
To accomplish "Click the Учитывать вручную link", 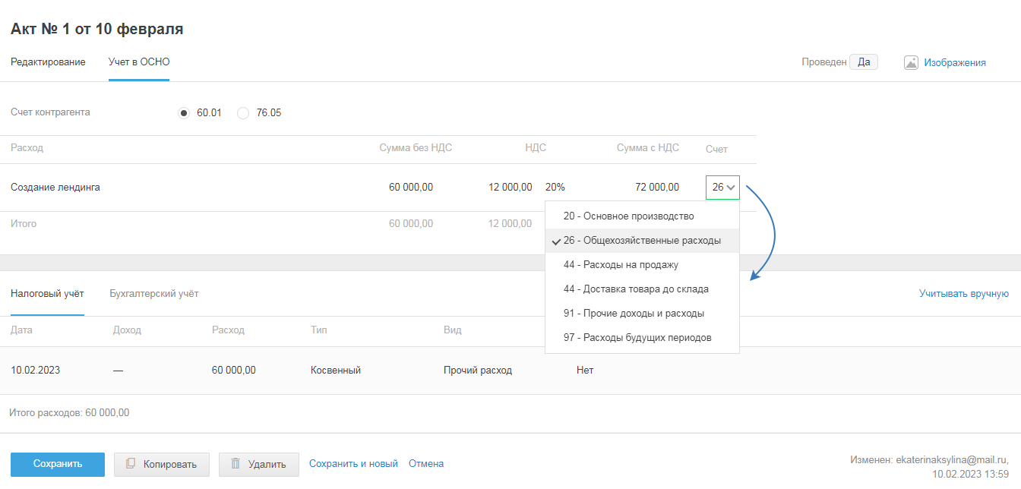I will (963, 294).
